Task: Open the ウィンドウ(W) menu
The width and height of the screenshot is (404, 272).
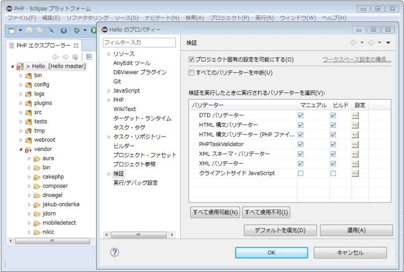Action: coord(298,18)
